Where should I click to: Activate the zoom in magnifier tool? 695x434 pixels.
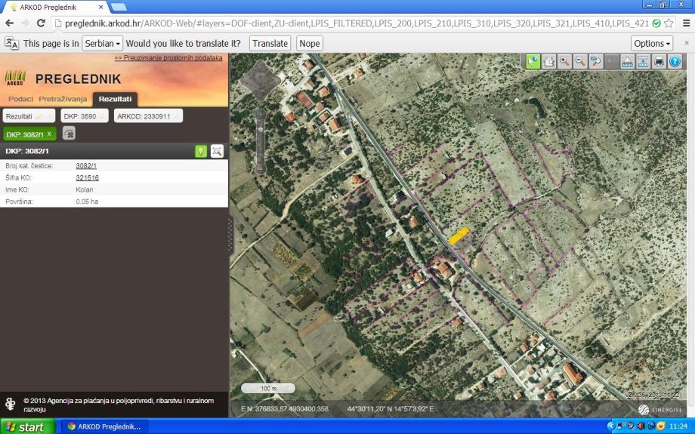(x=564, y=62)
